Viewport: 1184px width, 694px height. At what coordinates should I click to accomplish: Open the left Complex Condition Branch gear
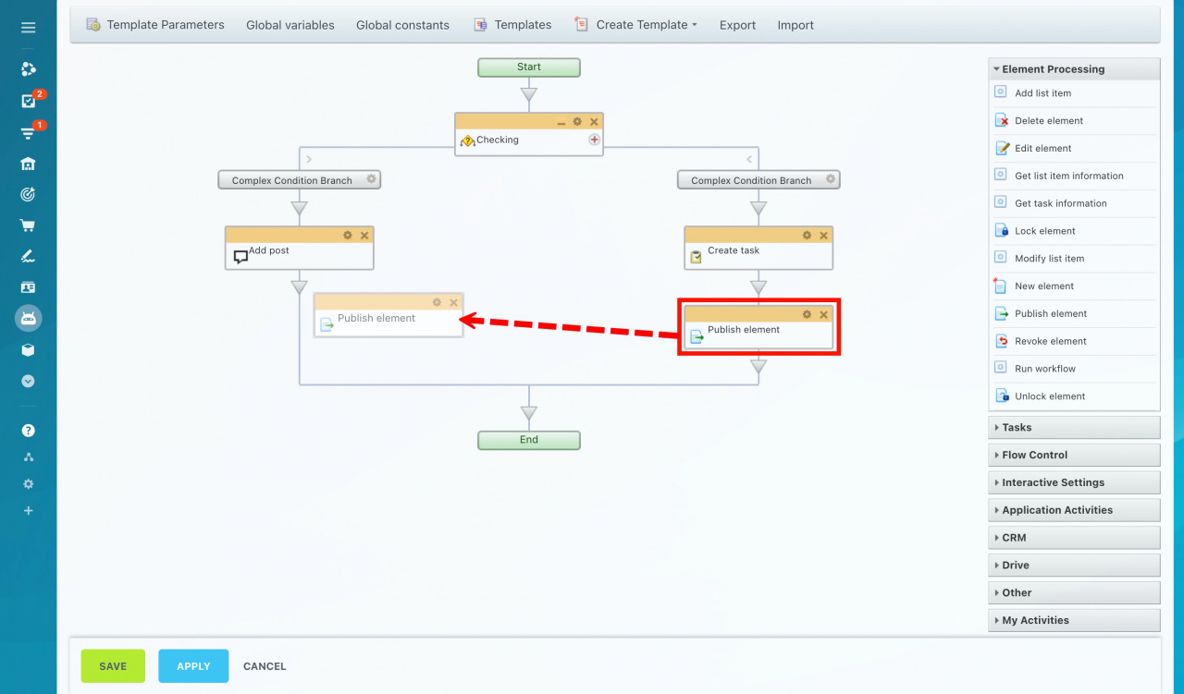point(371,179)
